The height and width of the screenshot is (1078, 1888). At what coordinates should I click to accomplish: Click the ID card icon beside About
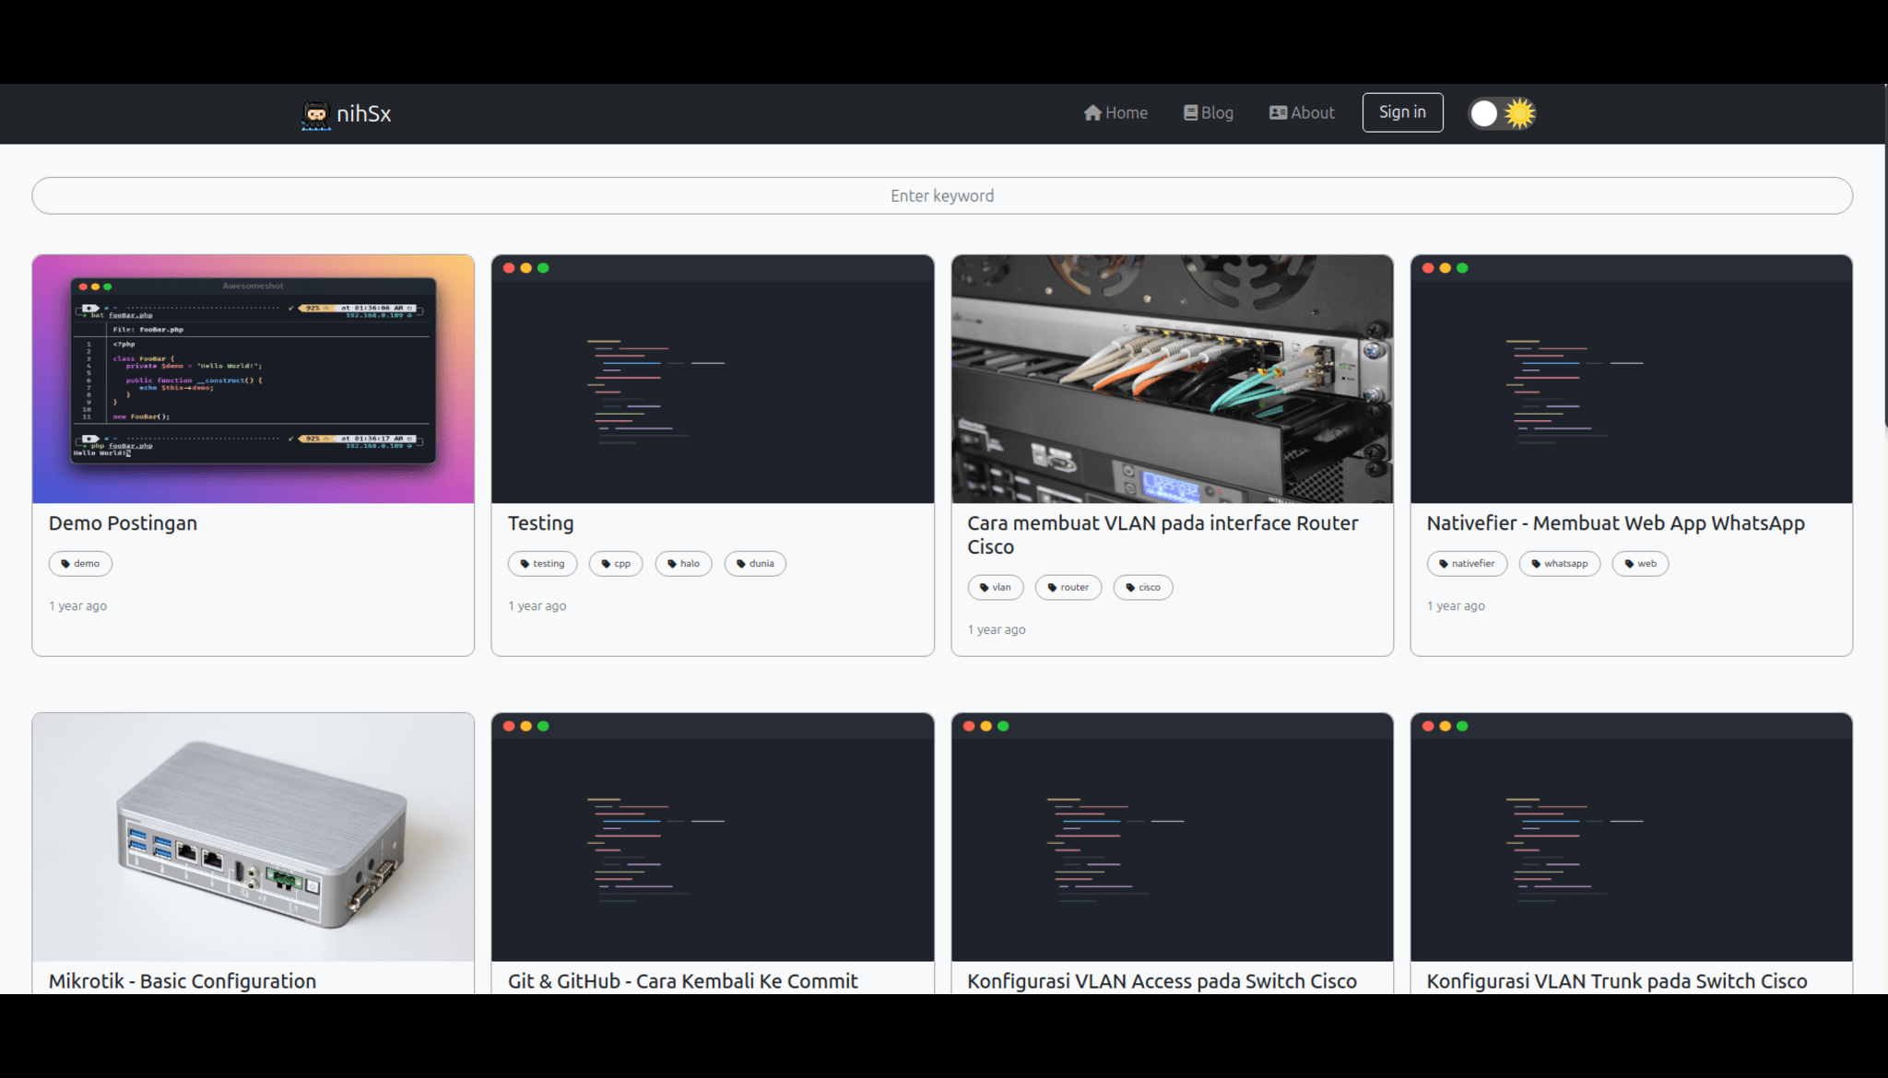click(x=1278, y=112)
